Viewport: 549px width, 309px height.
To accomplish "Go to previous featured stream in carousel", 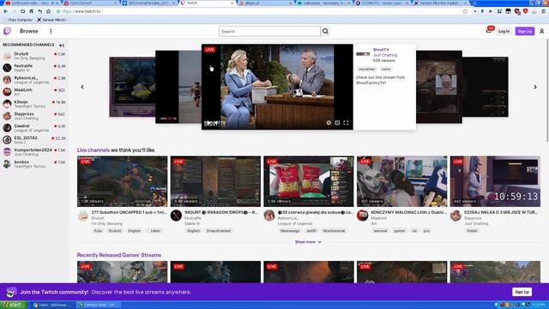I will pyautogui.click(x=82, y=87).
